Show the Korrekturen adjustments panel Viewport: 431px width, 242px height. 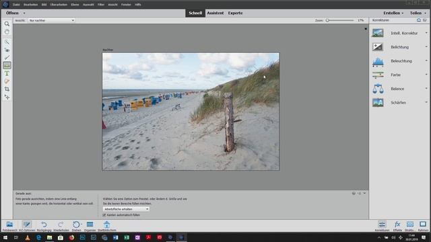(x=382, y=226)
